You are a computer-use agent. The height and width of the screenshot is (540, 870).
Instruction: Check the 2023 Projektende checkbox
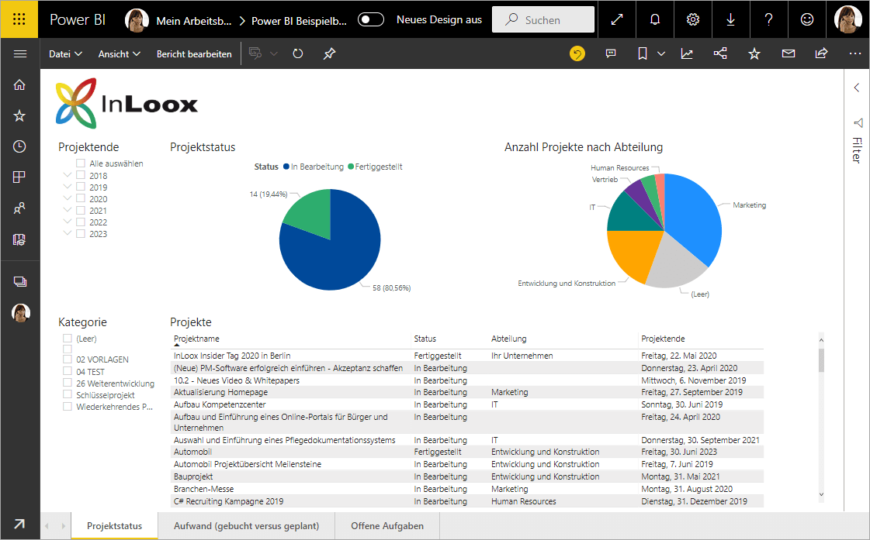coord(81,234)
